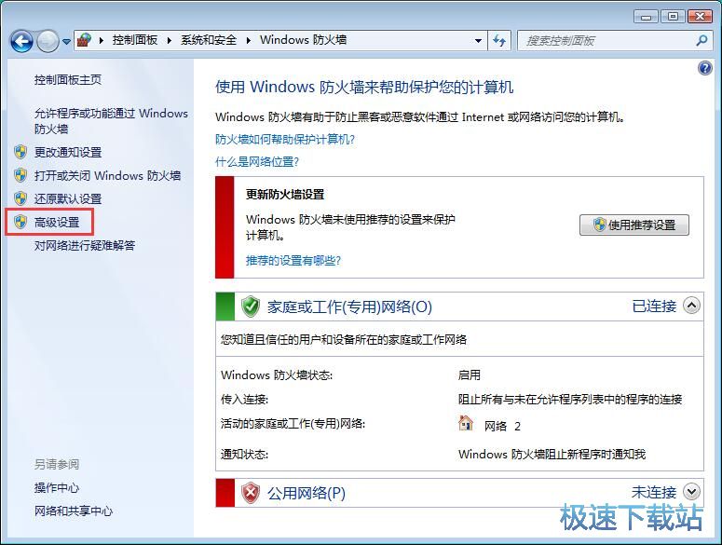Screen dimensions: 722x545
Task: Maximize the Windows Firewall window
Action: coord(673,17)
